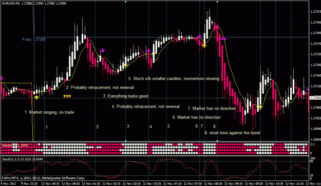Click magenta down arrow above '2. Probably retracement' note
The height and width of the screenshot is (186, 321).
tap(103, 50)
